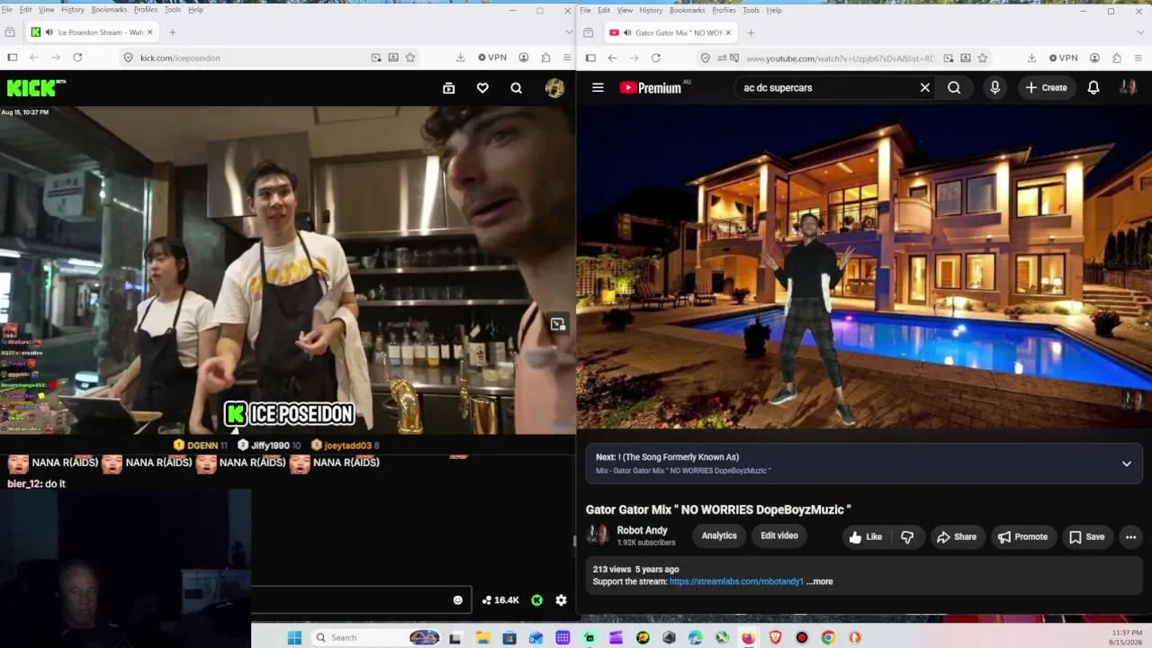The image size is (1152, 648).
Task: Click the green Kick points icon in chat
Action: pos(536,600)
